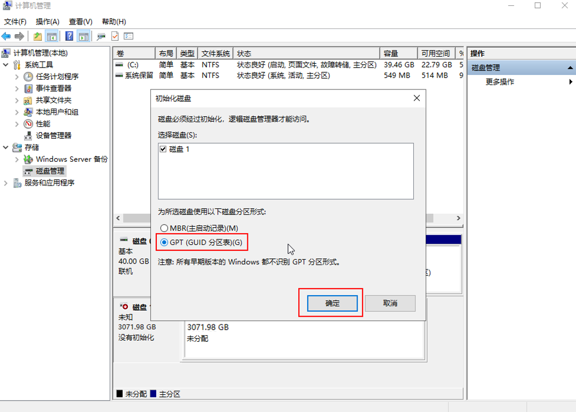Collapse the 系统工具 tree expander
576x412 pixels.
pos(5,65)
